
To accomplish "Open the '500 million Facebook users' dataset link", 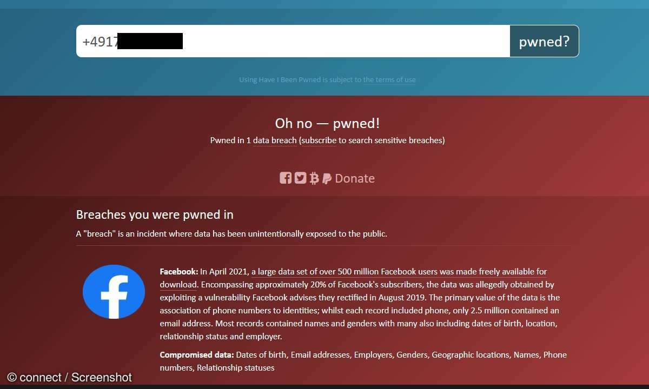I will [399, 272].
